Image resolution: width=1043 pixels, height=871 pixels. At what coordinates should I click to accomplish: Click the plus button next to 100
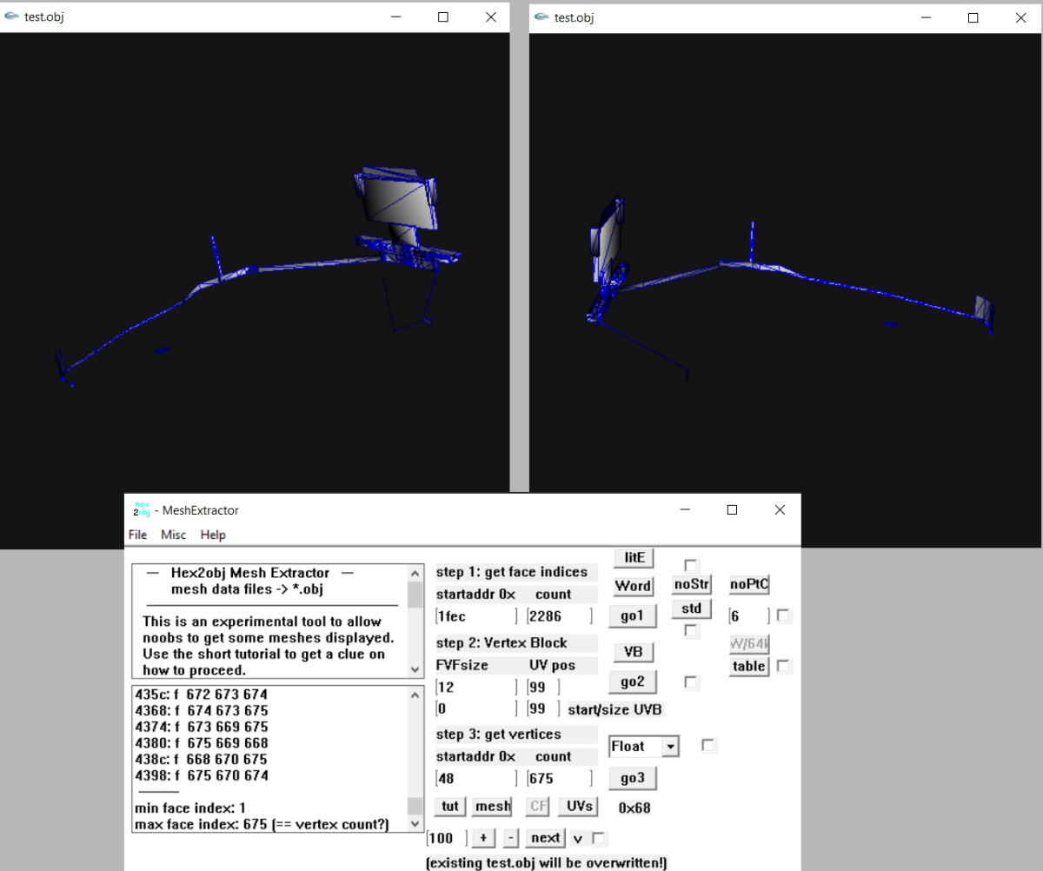coord(483,838)
